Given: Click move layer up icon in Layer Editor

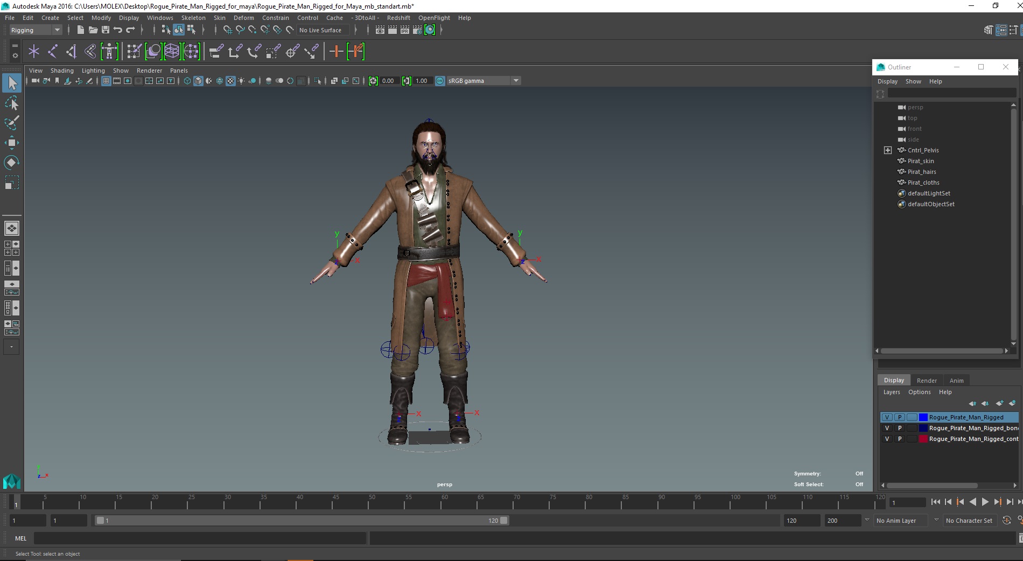Looking at the screenshot, I should click(972, 403).
